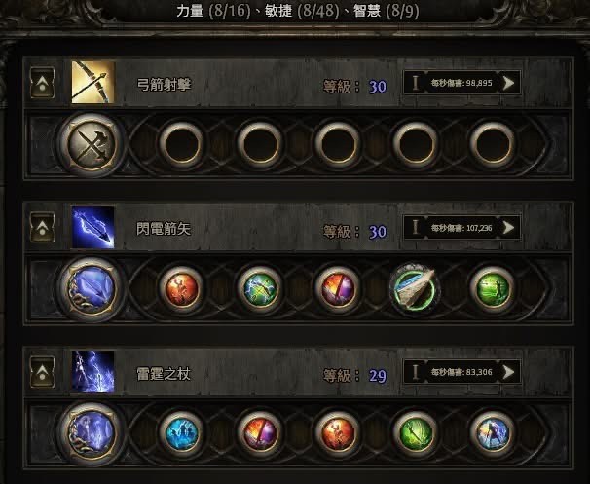The height and width of the screenshot is (484, 590).
Task: Select the stone-shard support gem with green ring
Action: tap(415, 289)
